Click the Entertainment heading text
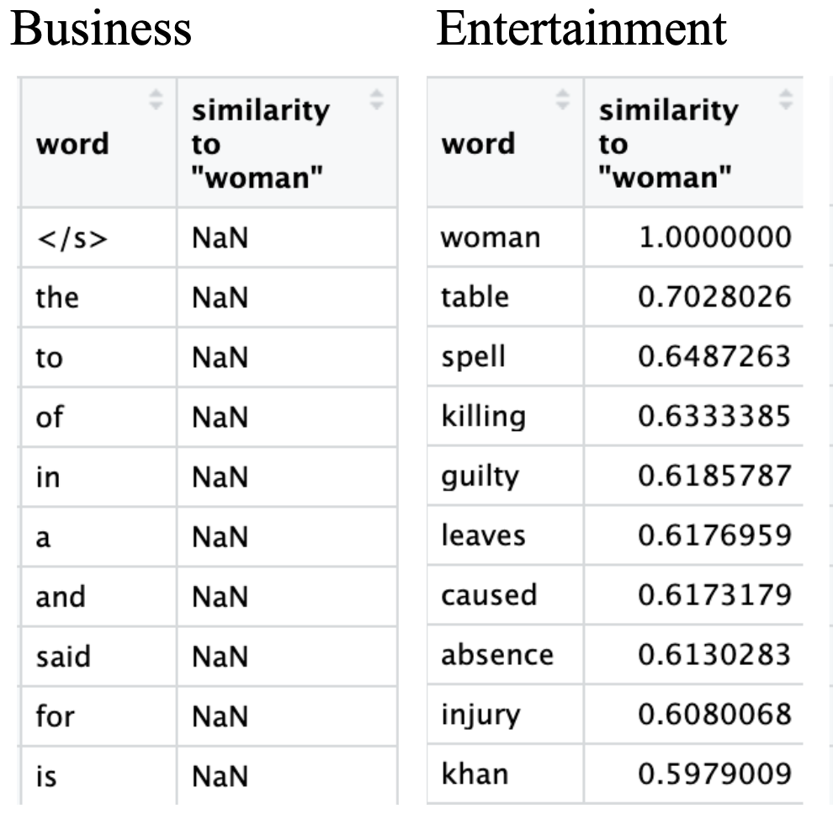 [x=581, y=29]
